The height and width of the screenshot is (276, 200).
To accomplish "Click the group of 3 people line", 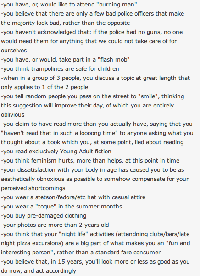I will [x=95, y=83].
